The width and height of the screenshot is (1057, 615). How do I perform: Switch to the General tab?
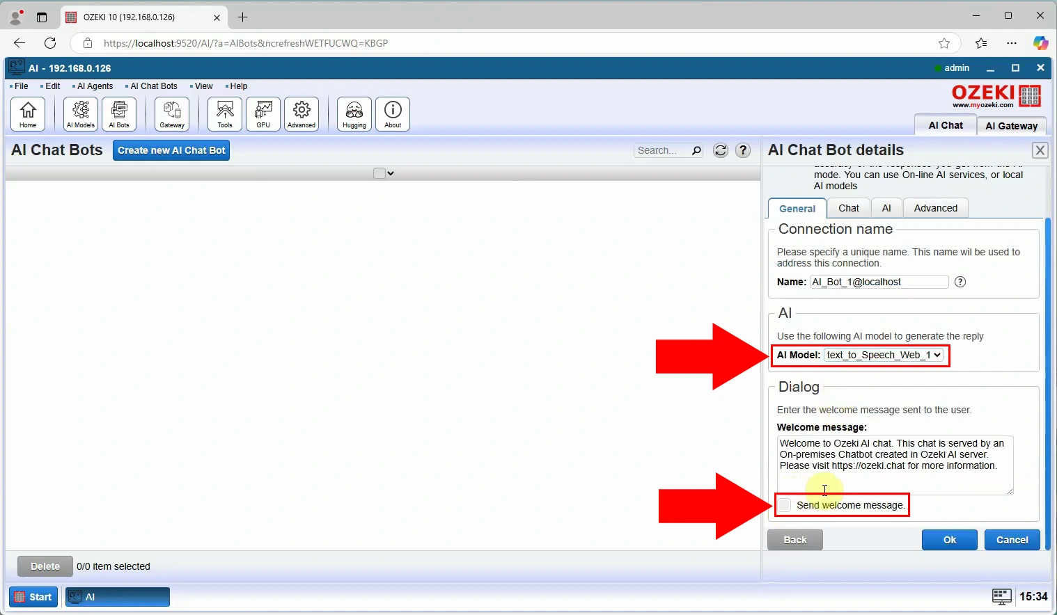coord(797,208)
